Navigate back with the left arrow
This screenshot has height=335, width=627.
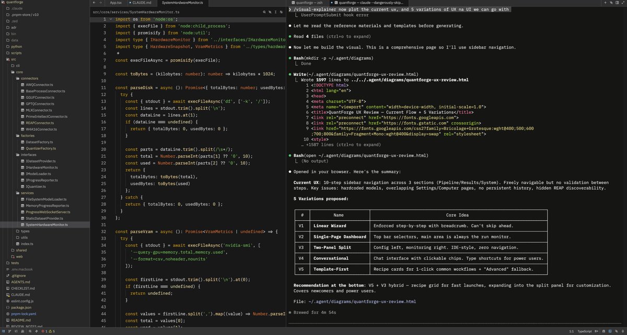(x=94, y=3)
